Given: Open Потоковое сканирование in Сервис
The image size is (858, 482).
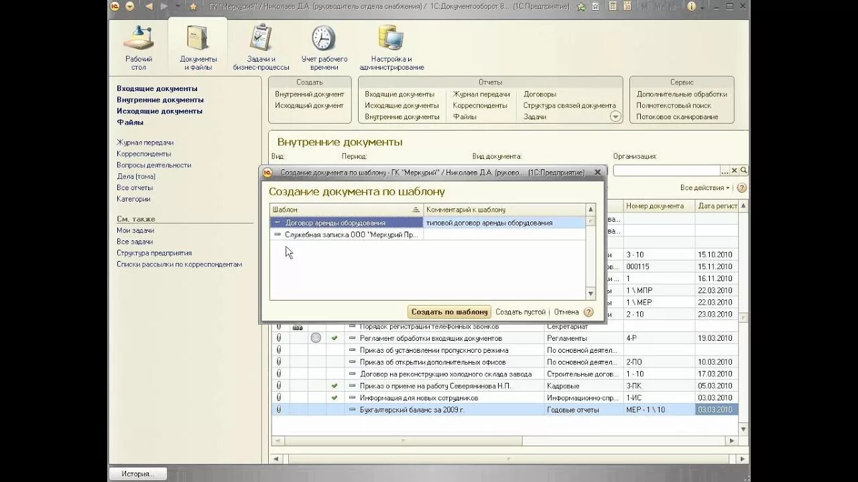Looking at the screenshot, I should coord(677,117).
